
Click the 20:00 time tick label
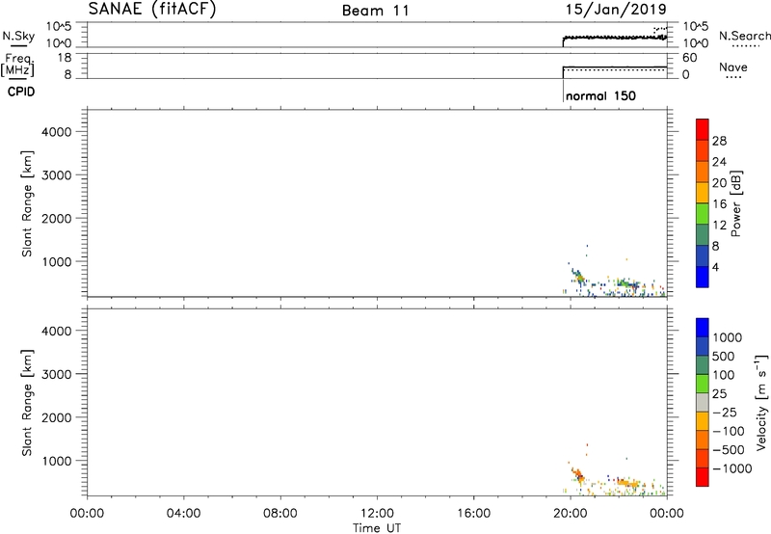(571, 514)
